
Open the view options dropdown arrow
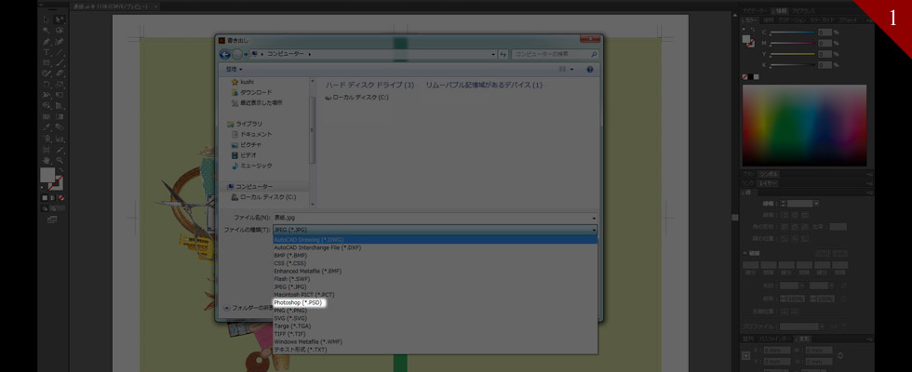point(571,69)
